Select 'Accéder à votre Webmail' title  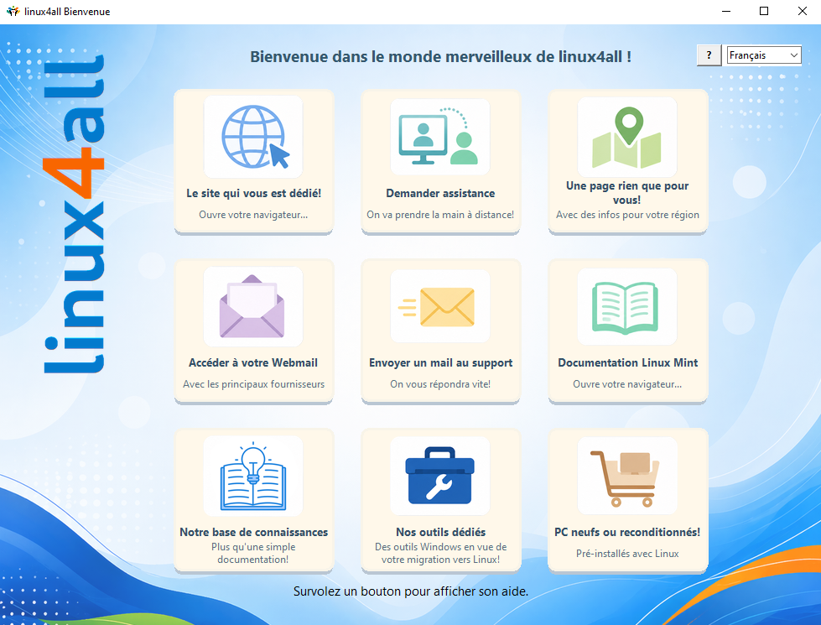click(x=253, y=362)
